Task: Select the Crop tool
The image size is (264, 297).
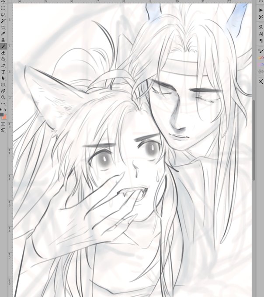Action: (x=3, y=27)
